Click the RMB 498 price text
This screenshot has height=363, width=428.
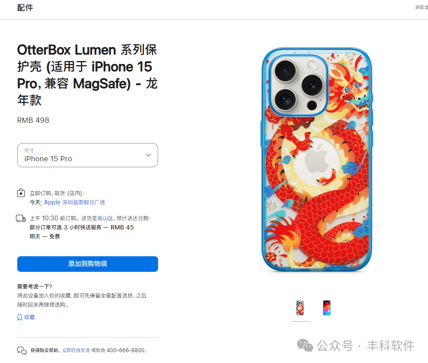pos(33,120)
